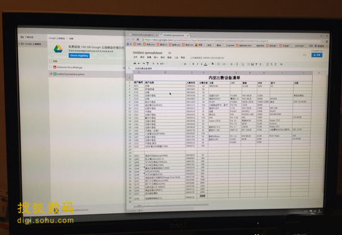
Task: Open the font size dropdown
Action: (x=186, y=64)
